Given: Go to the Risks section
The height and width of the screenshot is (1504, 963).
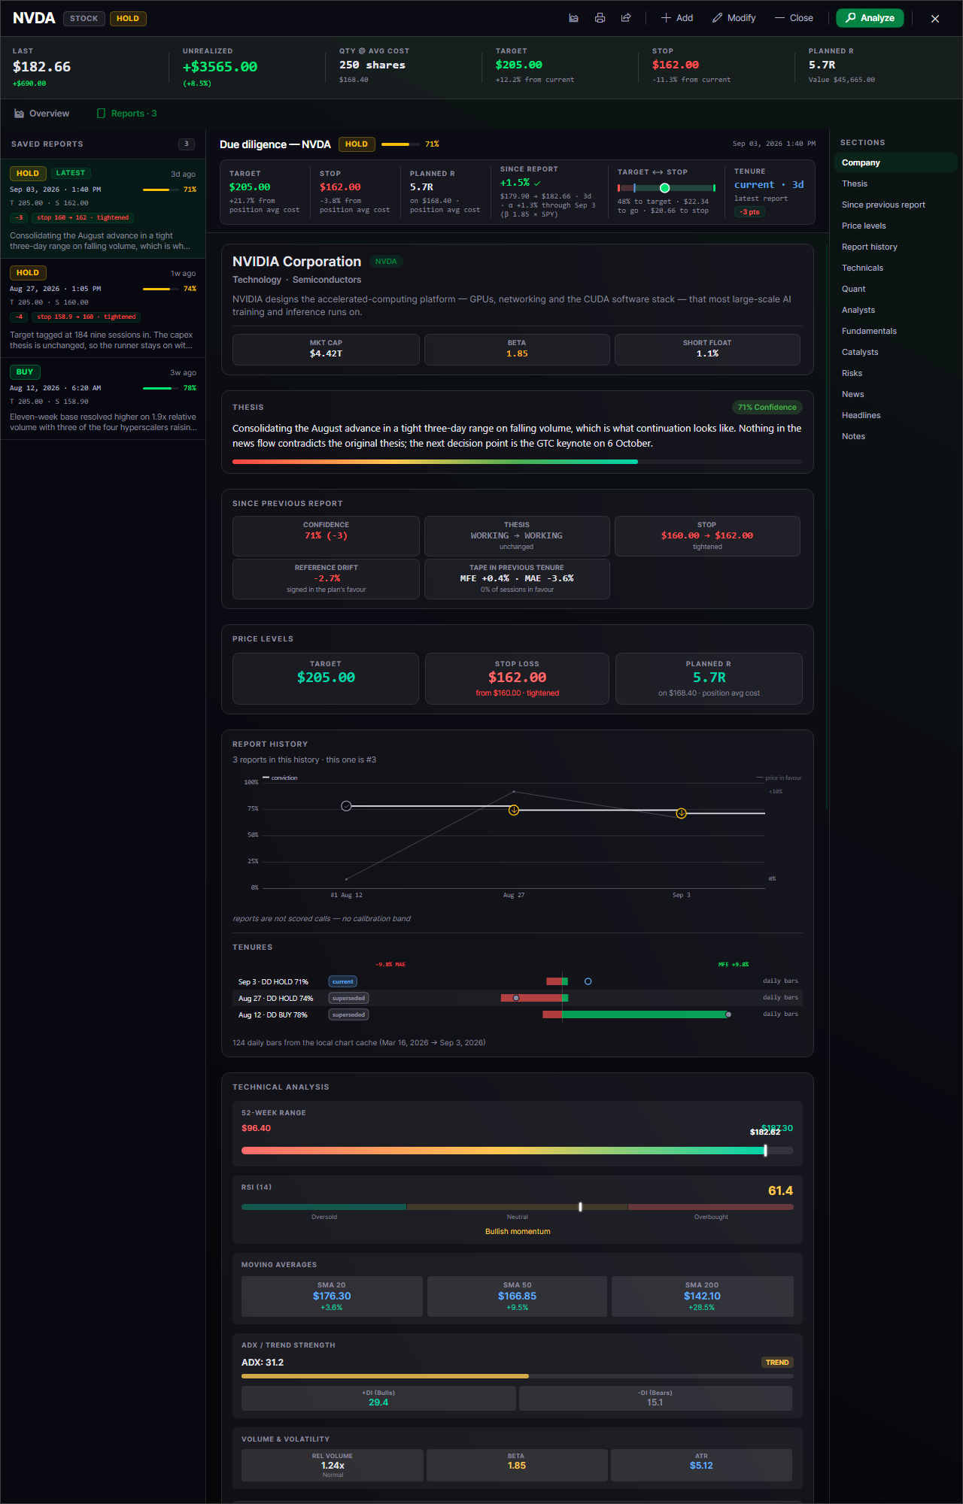Looking at the screenshot, I should point(895,373).
